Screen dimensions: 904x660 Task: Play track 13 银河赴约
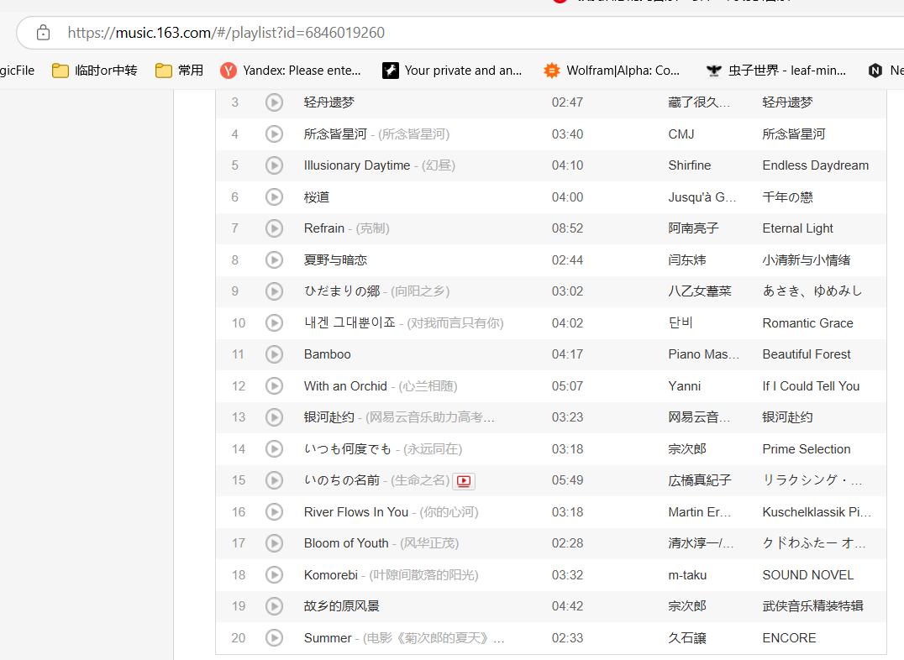click(x=274, y=417)
